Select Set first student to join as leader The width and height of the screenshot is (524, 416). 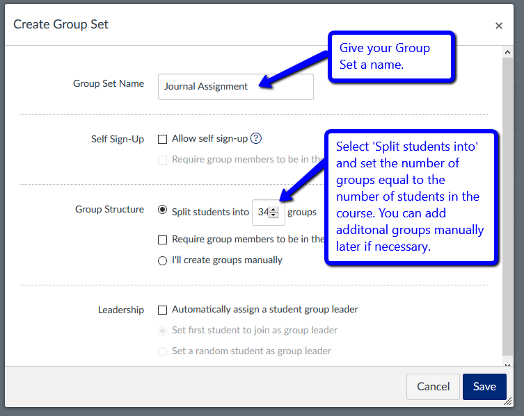pyautogui.click(x=163, y=331)
